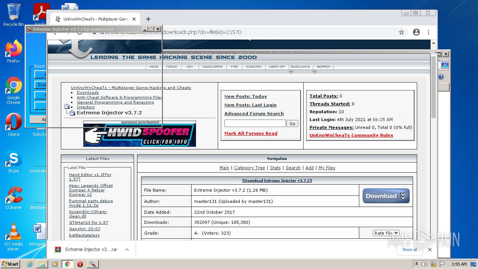This screenshot has width=478, height=269.
Task: Open Stats link in Navigation
Action: (x=275, y=168)
